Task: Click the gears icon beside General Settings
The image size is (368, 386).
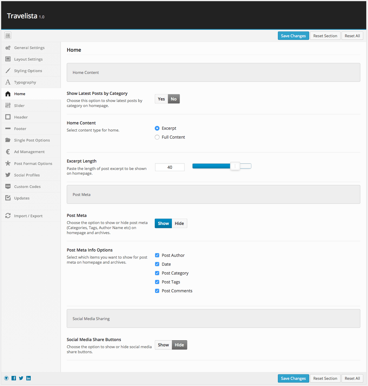Action: click(8, 48)
